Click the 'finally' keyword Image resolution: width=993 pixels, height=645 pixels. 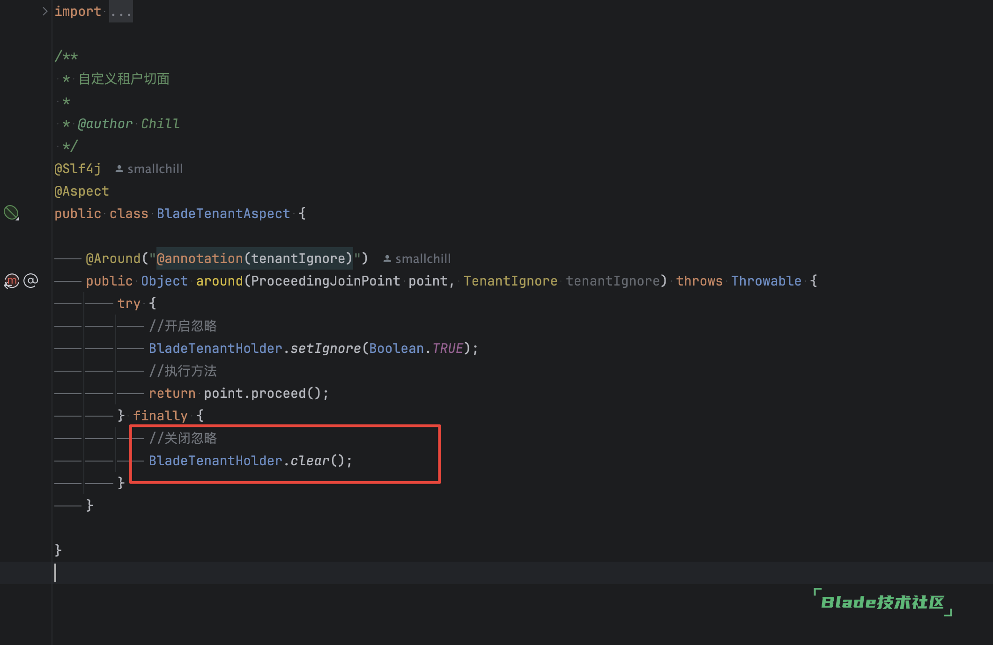click(160, 416)
